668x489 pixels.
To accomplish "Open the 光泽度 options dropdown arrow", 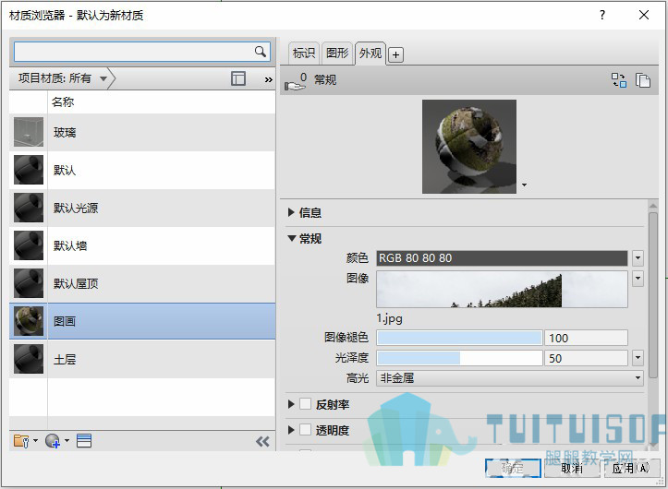I will (638, 358).
